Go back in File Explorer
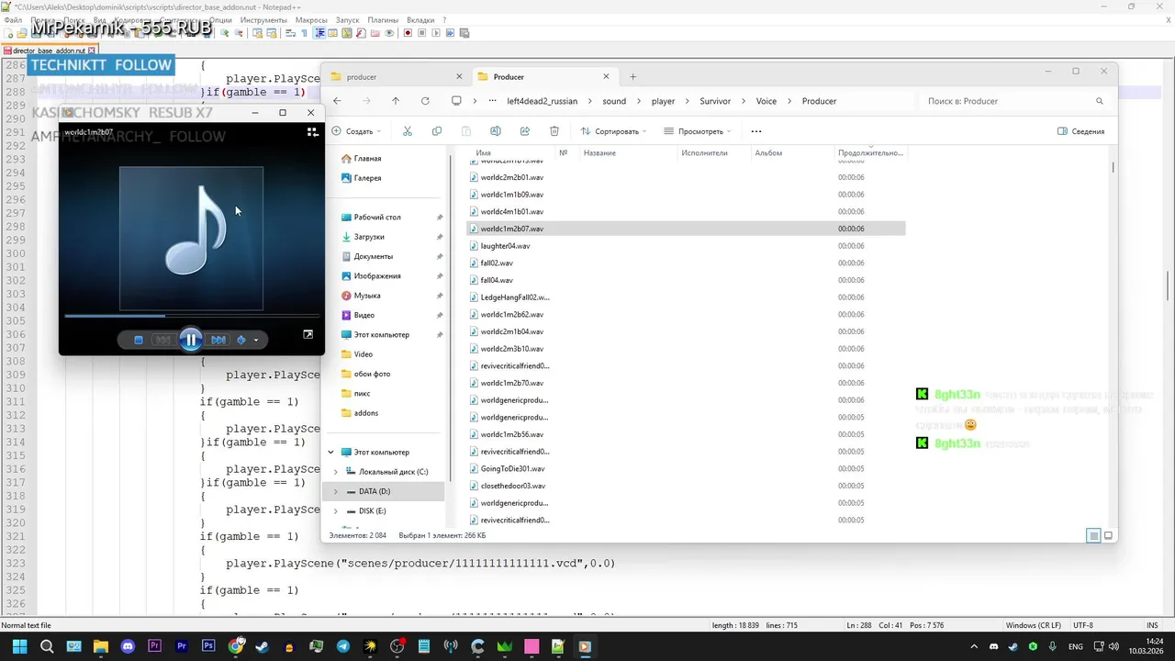This screenshot has width=1175, height=661. 337,101
